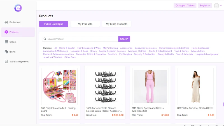The width and height of the screenshot is (224, 126).
Task: Filter by Women's Clothing category
Action: point(137,51)
